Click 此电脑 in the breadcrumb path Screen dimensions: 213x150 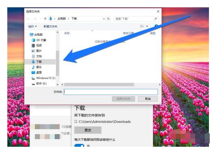click(62, 19)
